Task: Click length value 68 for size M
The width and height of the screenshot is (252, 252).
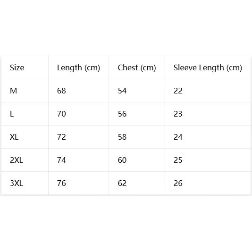Action: 61,91
